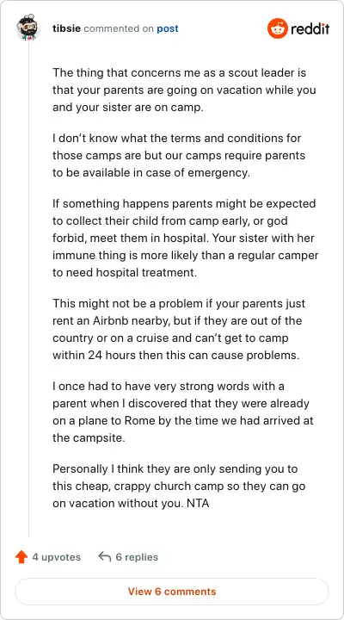
Task: Click paragraph about terms and conditions
Action: click(x=179, y=156)
